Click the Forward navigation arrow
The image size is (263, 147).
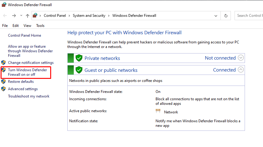point(14,16)
